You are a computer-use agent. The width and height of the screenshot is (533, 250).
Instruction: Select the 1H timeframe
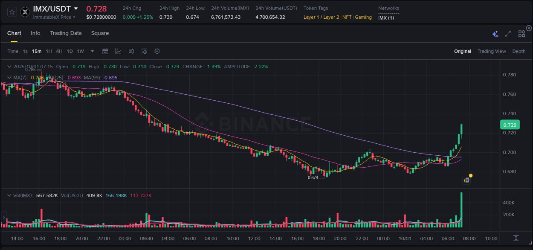point(48,51)
